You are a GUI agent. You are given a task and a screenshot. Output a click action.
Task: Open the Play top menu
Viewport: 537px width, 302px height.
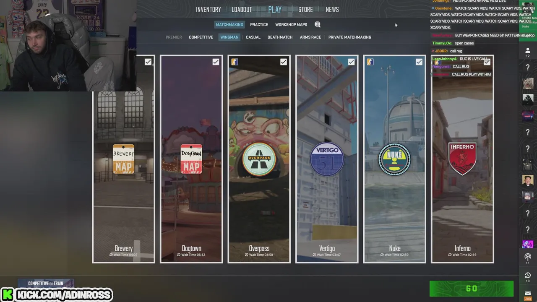tap(275, 10)
